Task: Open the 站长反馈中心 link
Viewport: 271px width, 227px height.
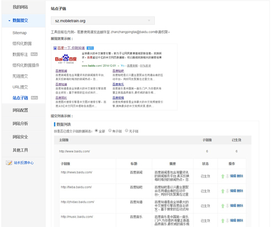Action: (24, 163)
